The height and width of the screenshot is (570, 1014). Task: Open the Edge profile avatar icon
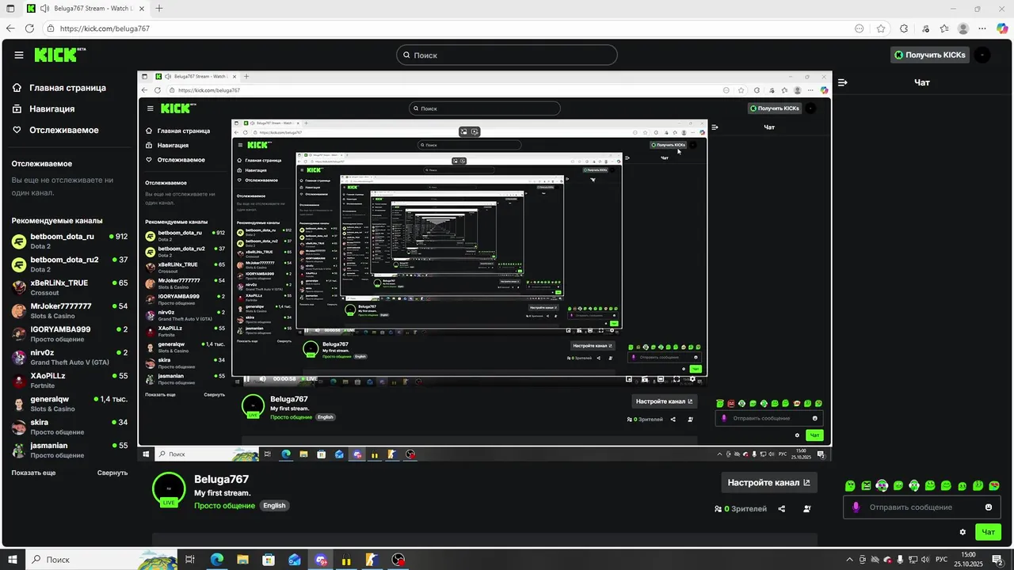coord(963,28)
